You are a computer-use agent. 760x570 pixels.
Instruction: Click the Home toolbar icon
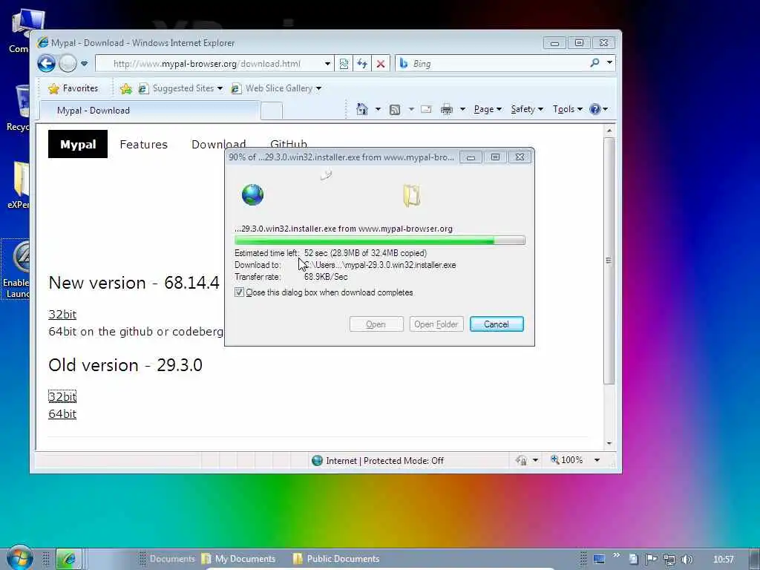[362, 109]
